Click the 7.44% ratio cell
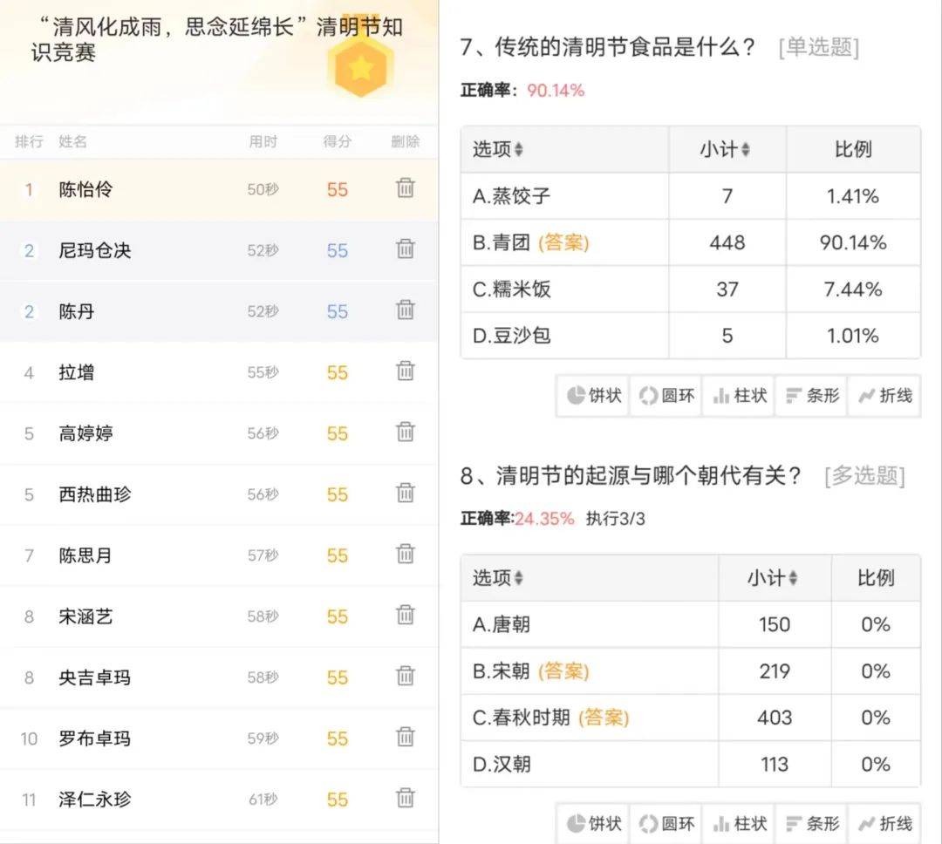 tap(852, 289)
